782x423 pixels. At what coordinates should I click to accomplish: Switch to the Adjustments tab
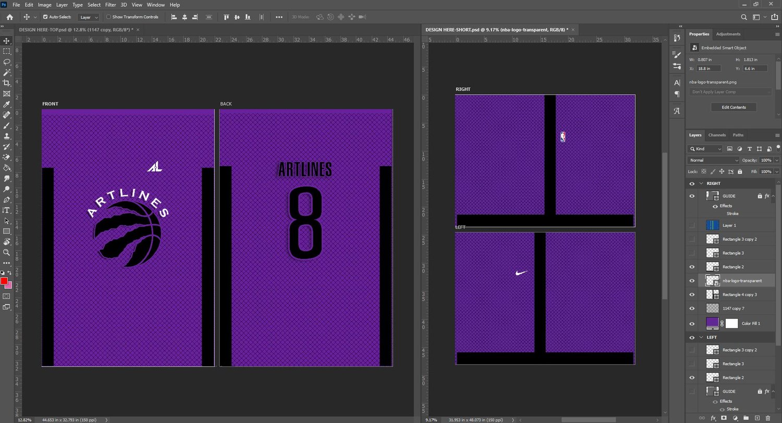(x=728, y=34)
